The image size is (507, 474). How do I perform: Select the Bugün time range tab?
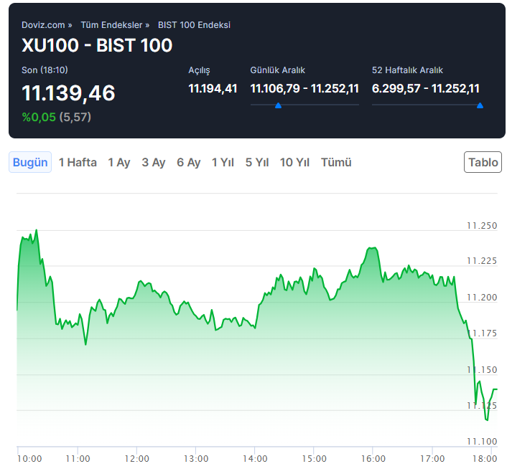(x=30, y=162)
